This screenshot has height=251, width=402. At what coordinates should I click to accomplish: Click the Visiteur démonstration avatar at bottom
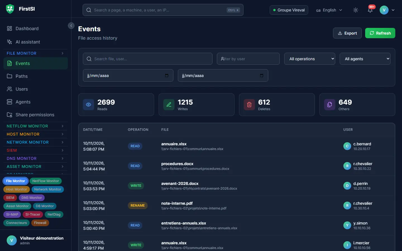click(x=12, y=240)
